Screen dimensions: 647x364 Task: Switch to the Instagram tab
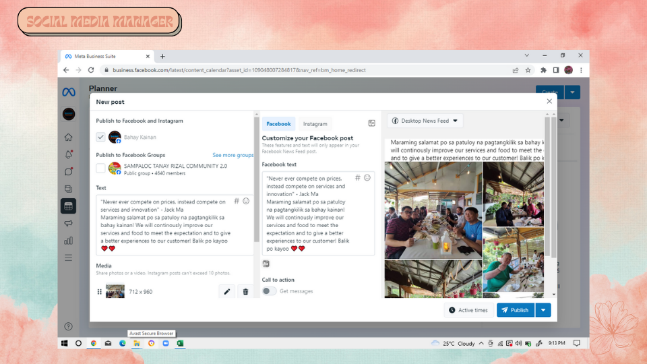[315, 124]
